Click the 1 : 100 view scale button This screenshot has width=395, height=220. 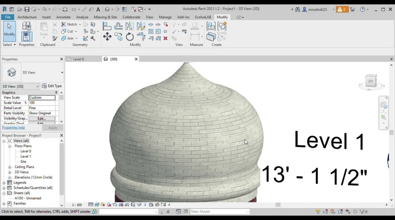click(x=77, y=205)
